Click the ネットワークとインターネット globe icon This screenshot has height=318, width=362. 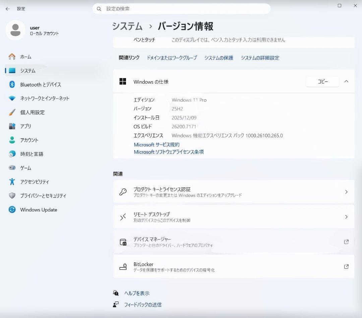click(x=12, y=99)
